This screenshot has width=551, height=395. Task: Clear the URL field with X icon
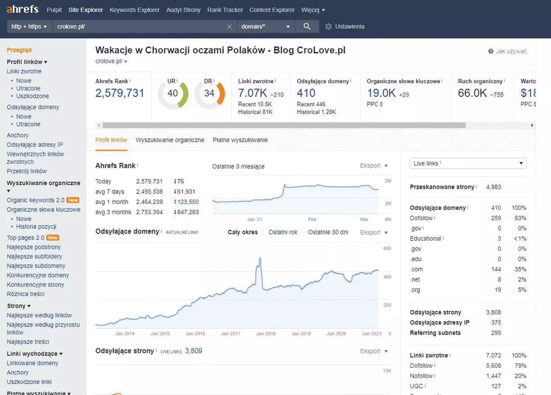[x=229, y=27]
